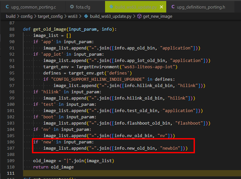Click the get_new_image breadcrumb symbol
Viewport: 241px width, 179px height.
[x=158, y=16]
